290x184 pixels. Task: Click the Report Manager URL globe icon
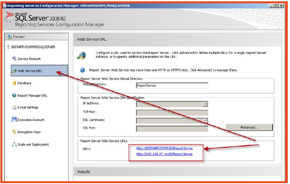[14, 95]
